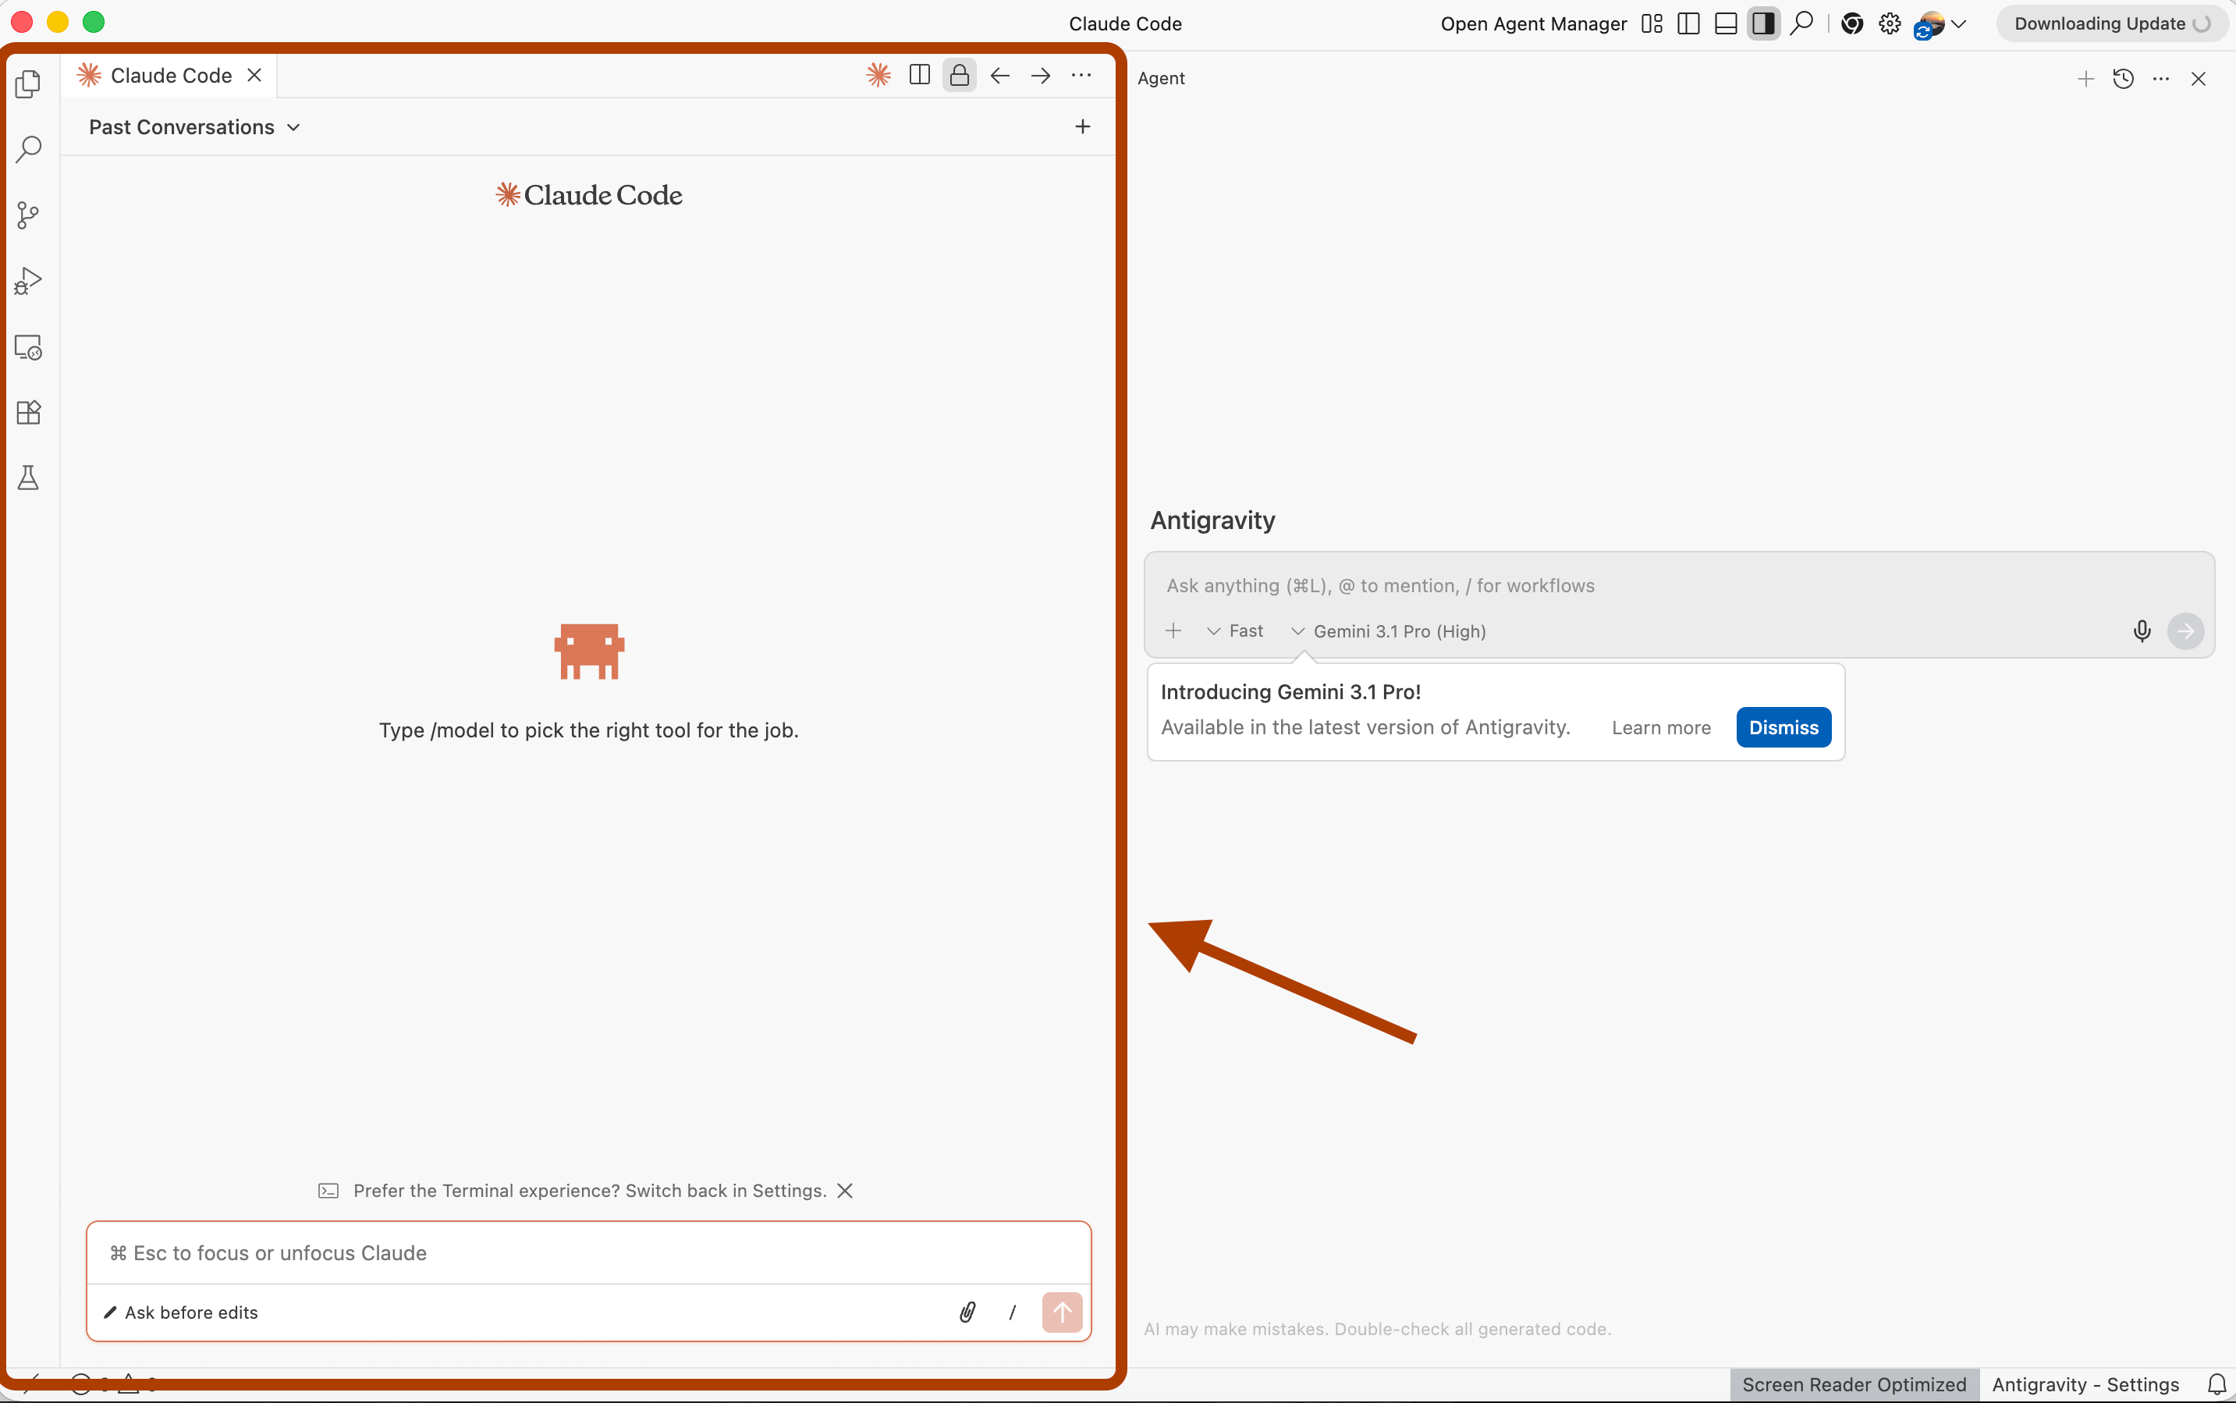The height and width of the screenshot is (1403, 2236).
Task: Toggle the bottom panel layout button
Action: point(1726,24)
